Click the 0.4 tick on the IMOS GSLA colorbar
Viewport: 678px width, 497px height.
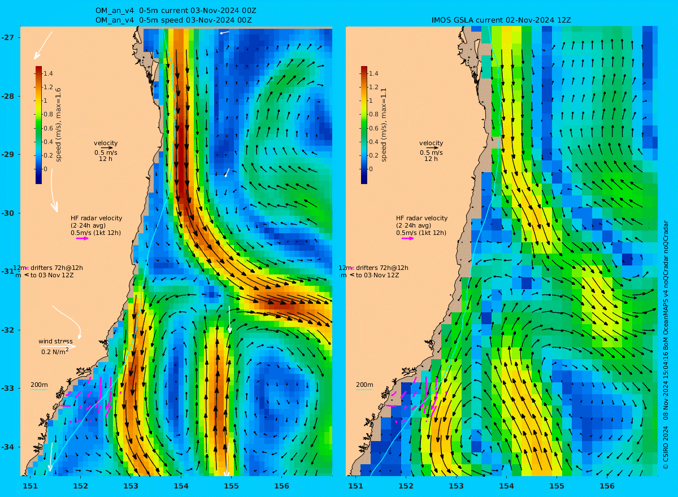tap(374, 142)
